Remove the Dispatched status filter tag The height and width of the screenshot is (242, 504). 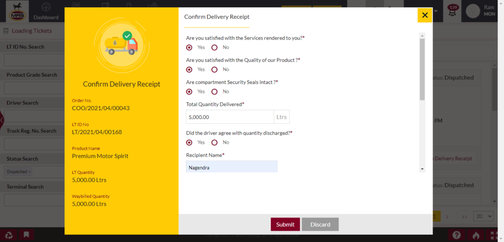[30, 172]
